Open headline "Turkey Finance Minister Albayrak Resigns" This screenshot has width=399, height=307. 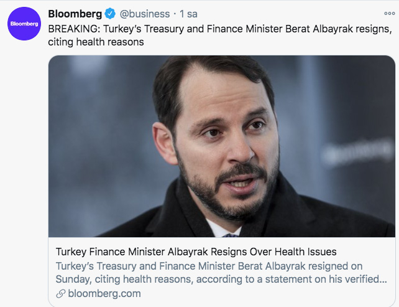point(155,252)
